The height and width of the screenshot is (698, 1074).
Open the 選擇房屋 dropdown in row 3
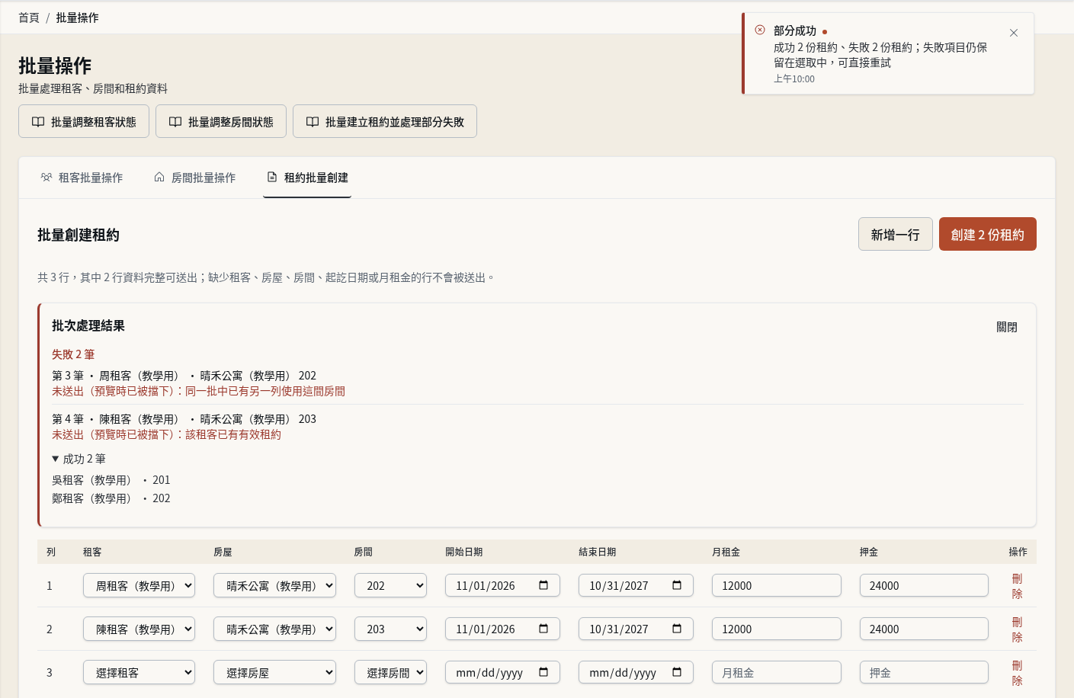click(274, 672)
